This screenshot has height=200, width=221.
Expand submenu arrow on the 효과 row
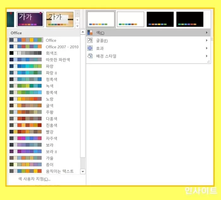tap(207, 48)
